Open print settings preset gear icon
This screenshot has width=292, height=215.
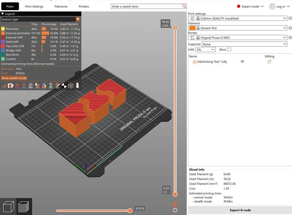290,18
